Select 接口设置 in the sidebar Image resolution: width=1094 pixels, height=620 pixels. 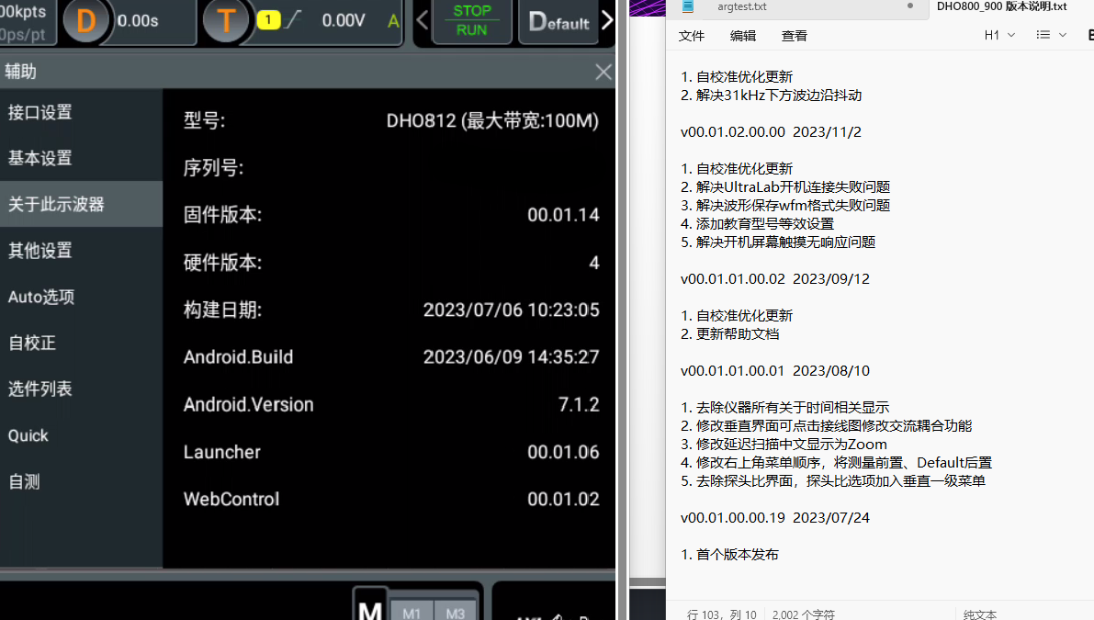40,112
